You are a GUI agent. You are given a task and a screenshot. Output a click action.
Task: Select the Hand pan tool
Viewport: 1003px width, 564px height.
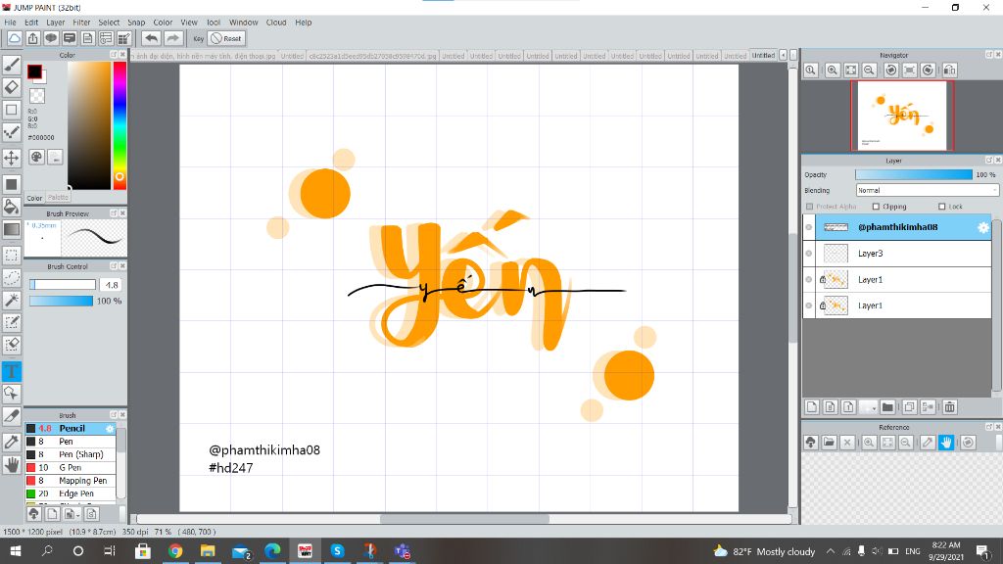12,465
